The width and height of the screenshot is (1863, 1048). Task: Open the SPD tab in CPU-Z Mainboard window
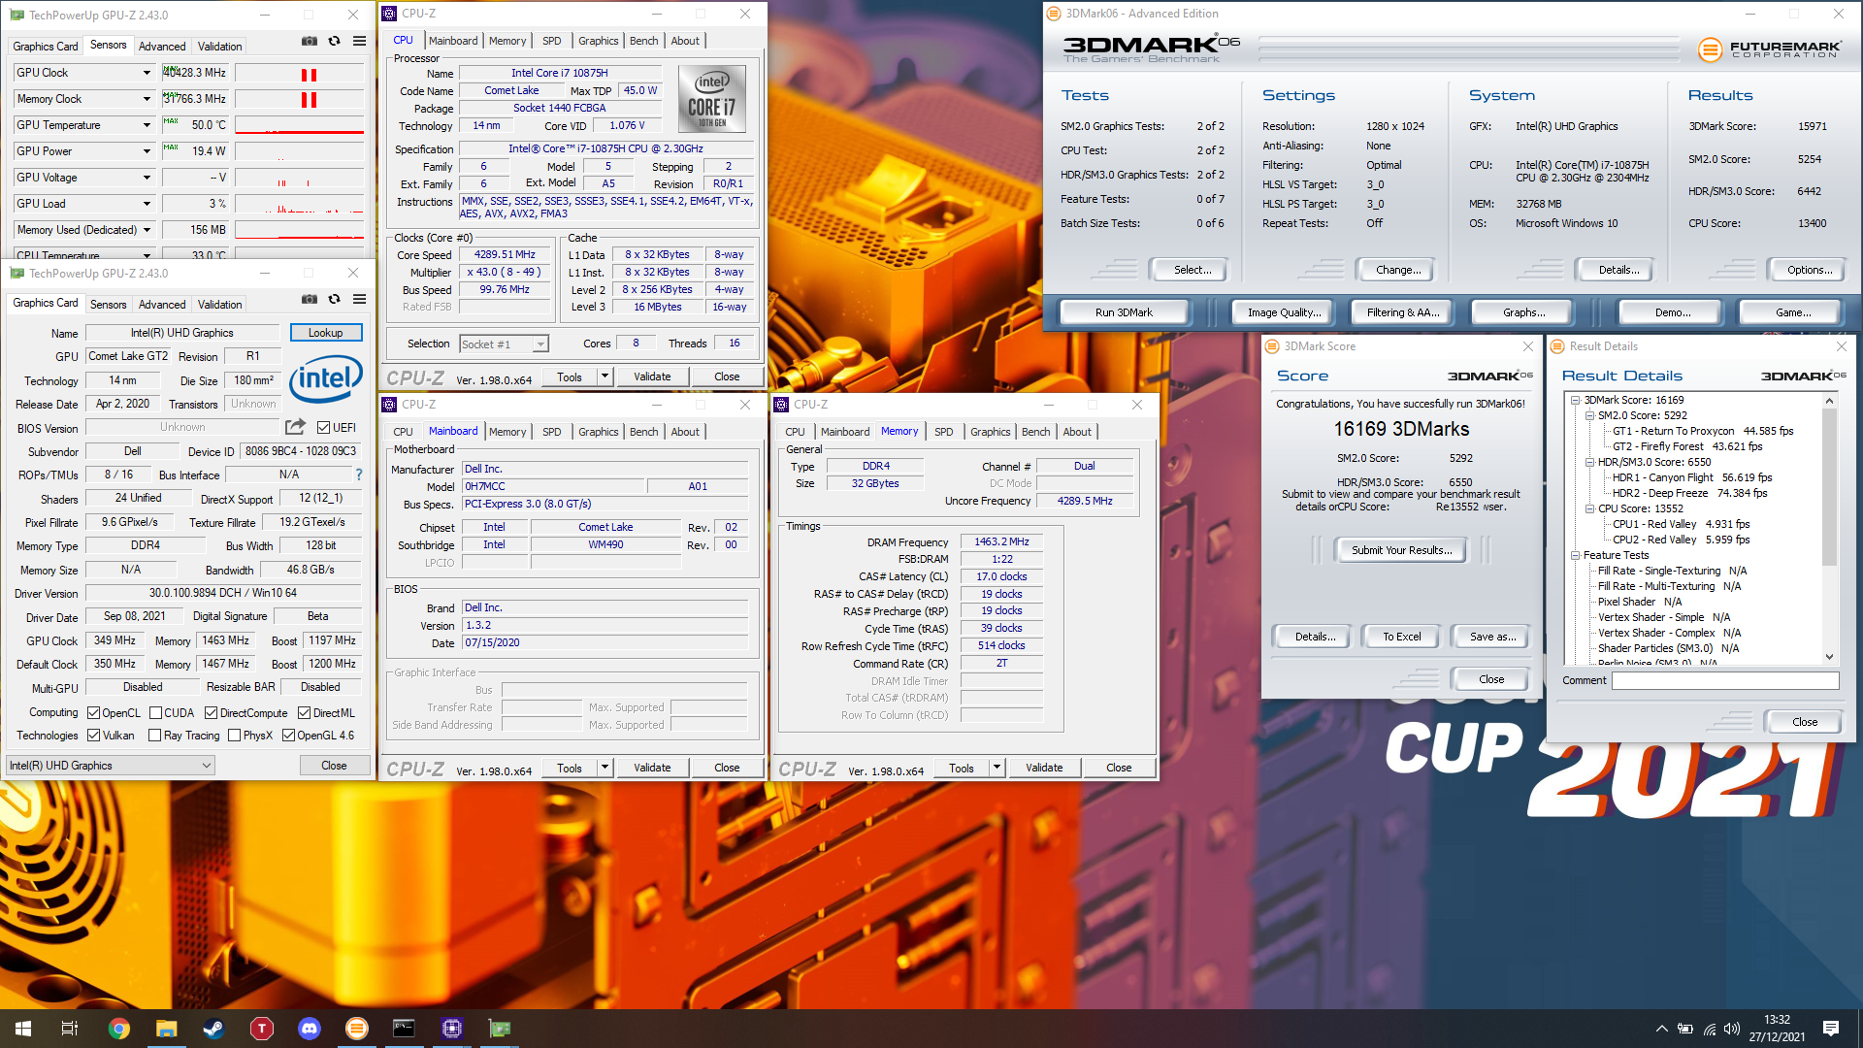pyautogui.click(x=552, y=432)
